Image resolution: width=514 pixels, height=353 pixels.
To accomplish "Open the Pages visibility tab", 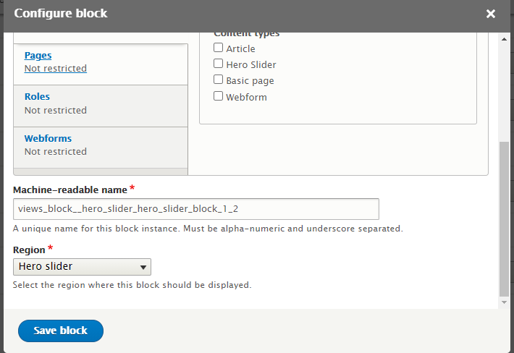I will pyautogui.click(x=38, y=55).
